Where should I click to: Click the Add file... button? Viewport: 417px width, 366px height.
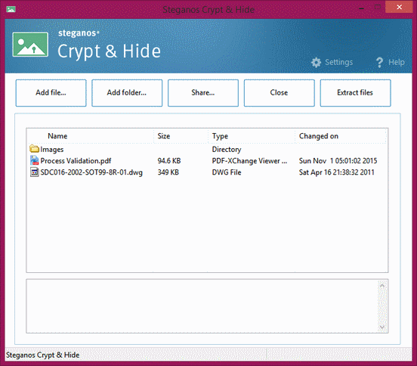tap(51, 93)
